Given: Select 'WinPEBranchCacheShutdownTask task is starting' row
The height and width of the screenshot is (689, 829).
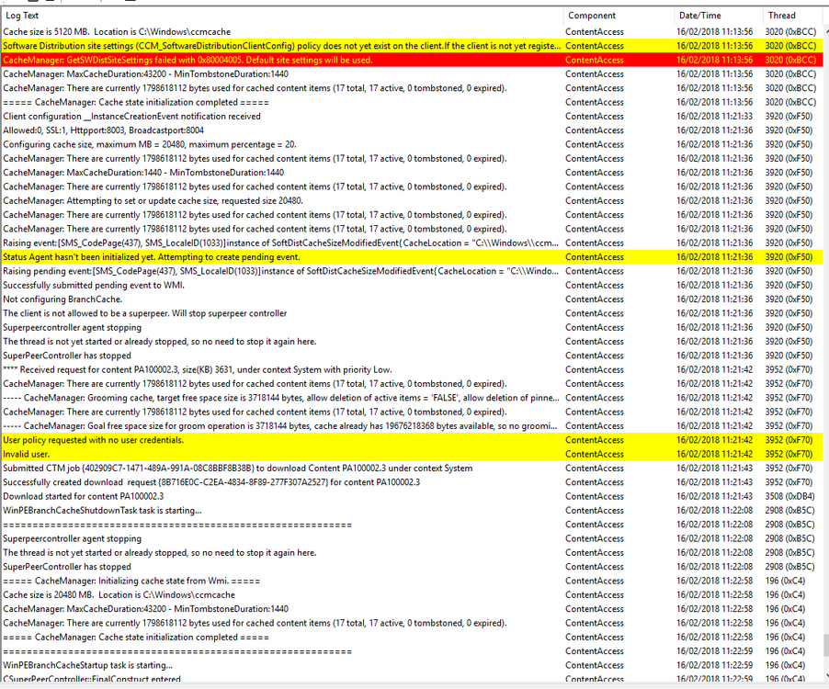Looking at the screenshot, I should point(412,511).
